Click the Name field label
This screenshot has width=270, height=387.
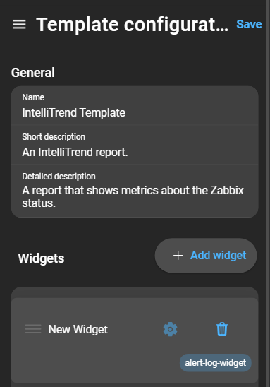33,97
